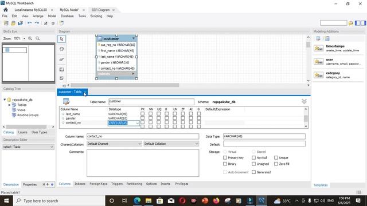Viewport: 367px width, 206px height.
Task: Click the Default value input field
Action: pyautogui.click(x=264, y=144)
